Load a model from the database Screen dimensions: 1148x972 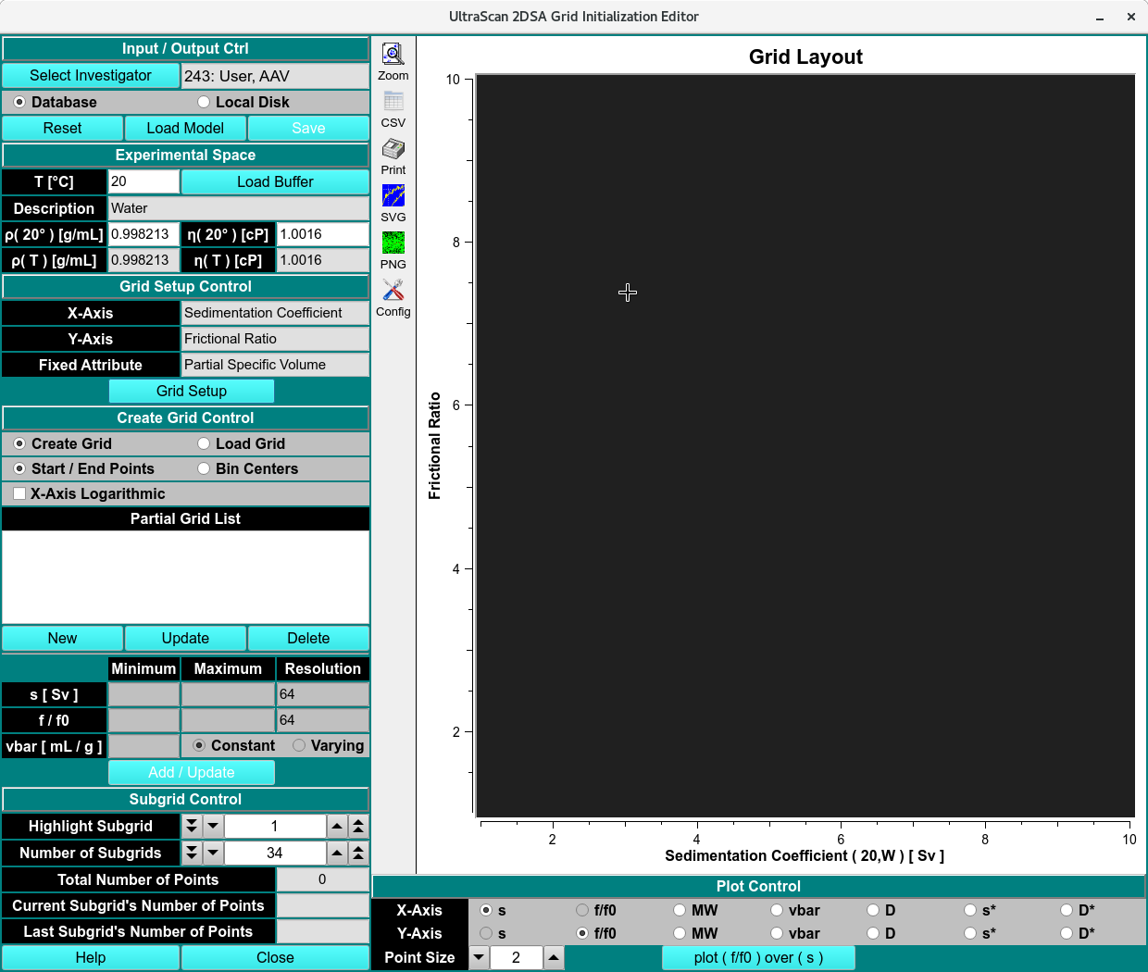click(x=185, y=128)
